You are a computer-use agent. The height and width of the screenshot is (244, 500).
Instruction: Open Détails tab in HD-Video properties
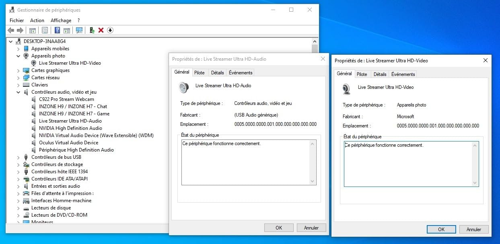380,74
